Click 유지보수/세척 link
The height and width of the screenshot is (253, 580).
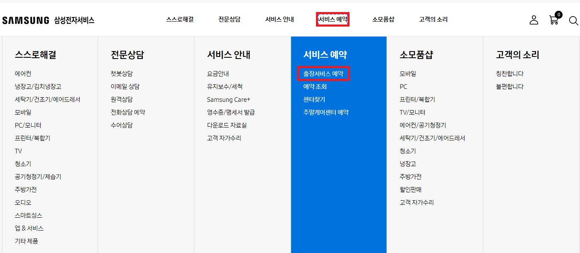(225, 87)
